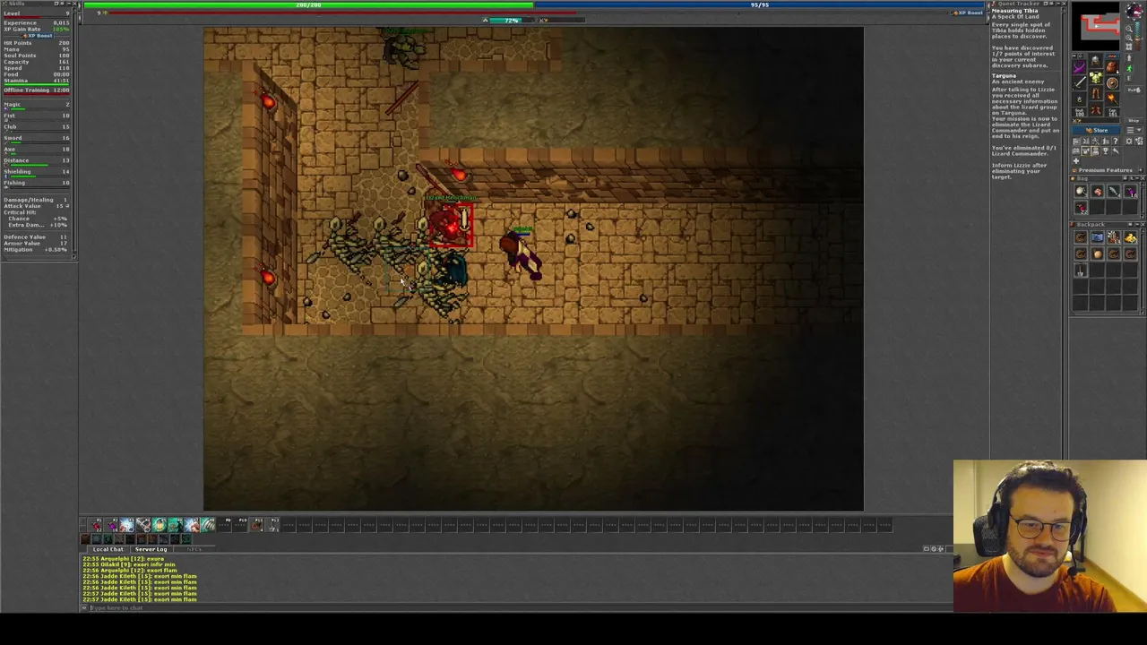Select the sword in the weapon slot
This screenshot has width=1147, height=645.
[1079, 82]
